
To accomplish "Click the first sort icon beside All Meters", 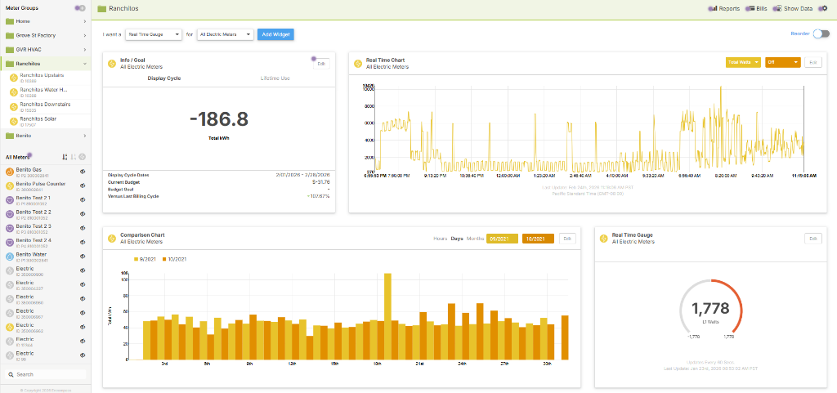I will click(65, 158).
